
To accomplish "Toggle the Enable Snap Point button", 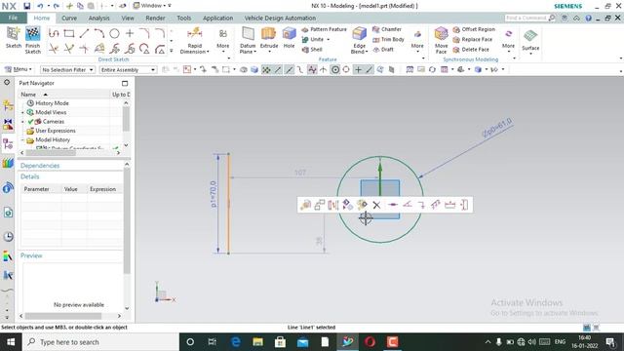I will (266, 69).
